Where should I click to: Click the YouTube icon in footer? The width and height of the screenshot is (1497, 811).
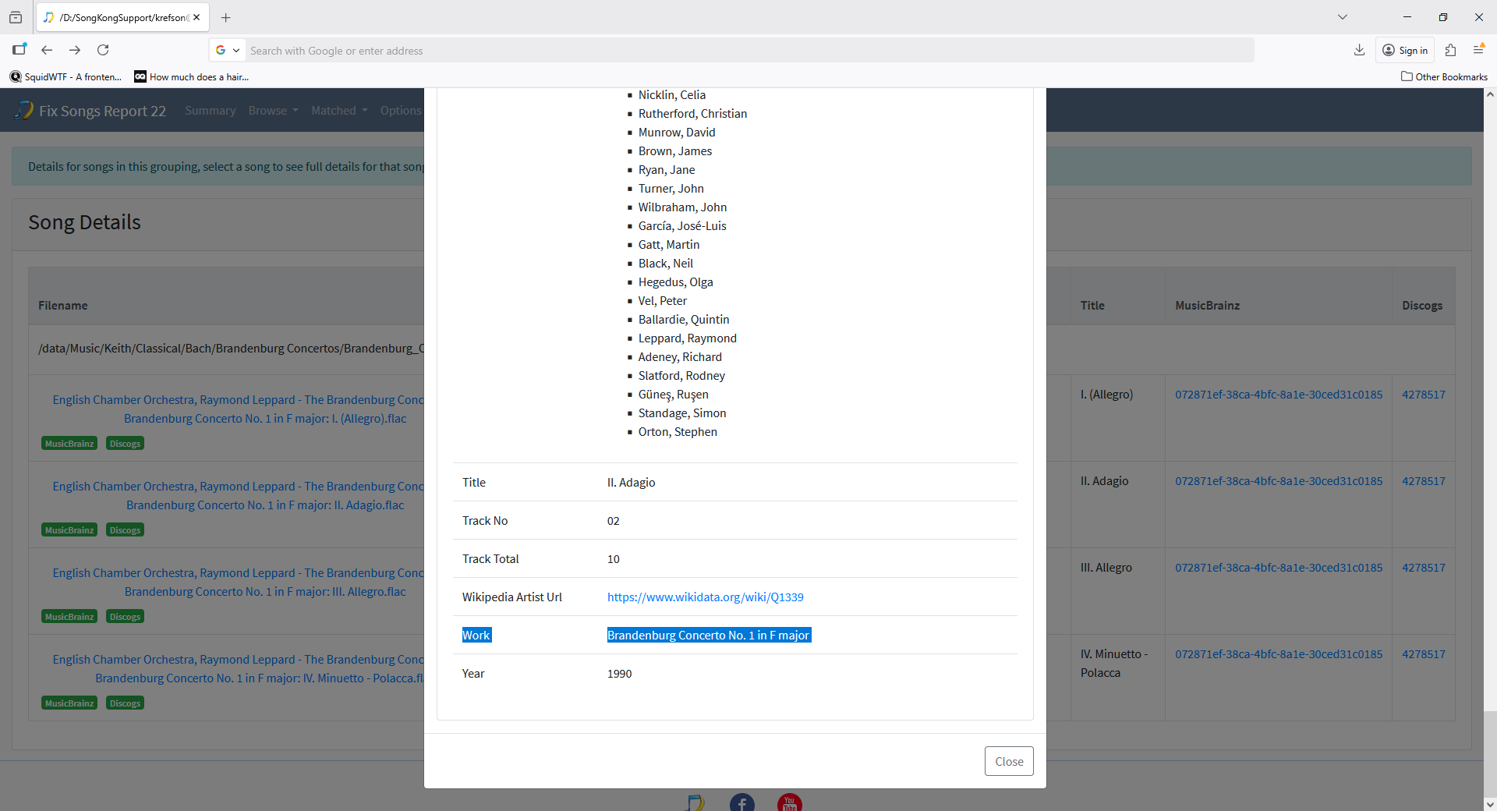tap(789, 803)
